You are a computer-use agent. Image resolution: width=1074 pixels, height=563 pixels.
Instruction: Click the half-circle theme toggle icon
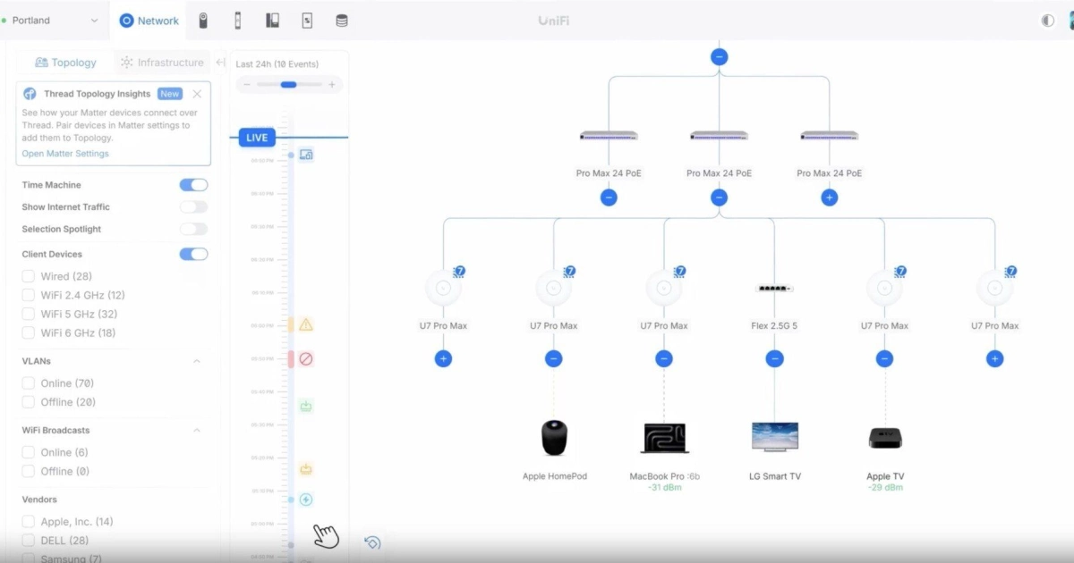click(x=1048, y=21)
